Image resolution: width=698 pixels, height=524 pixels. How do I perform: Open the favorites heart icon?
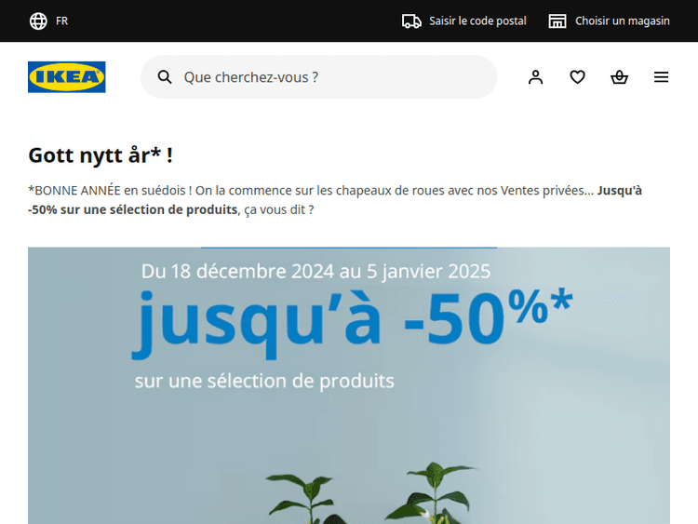[x=577, y=77]
